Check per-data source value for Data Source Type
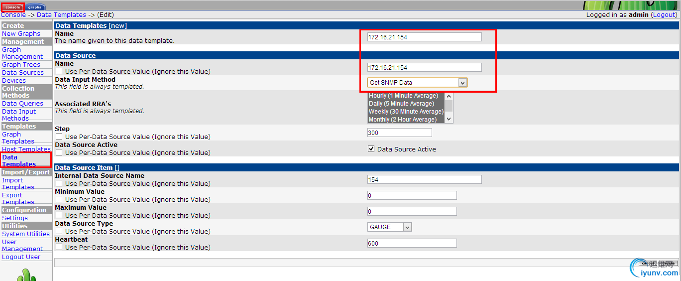Screen dimensions: 681x281 59,231
